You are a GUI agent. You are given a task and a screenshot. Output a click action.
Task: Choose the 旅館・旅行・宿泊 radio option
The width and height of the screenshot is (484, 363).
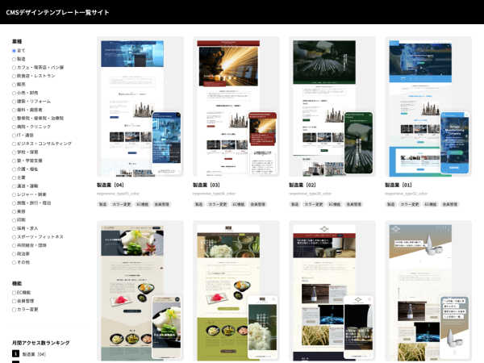pyautogui.click(x=14, y=203)
